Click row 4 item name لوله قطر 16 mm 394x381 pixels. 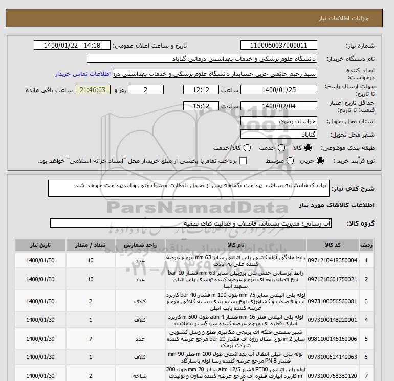(x=236, y=320)
